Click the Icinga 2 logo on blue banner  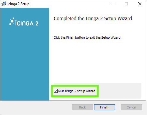(x=24, y=22)
